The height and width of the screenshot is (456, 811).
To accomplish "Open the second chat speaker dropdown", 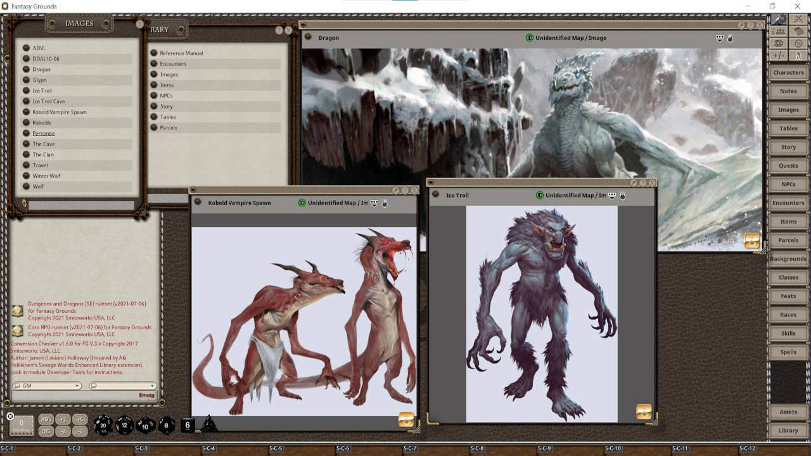I will pyautogui.click(x=124, y=386).
